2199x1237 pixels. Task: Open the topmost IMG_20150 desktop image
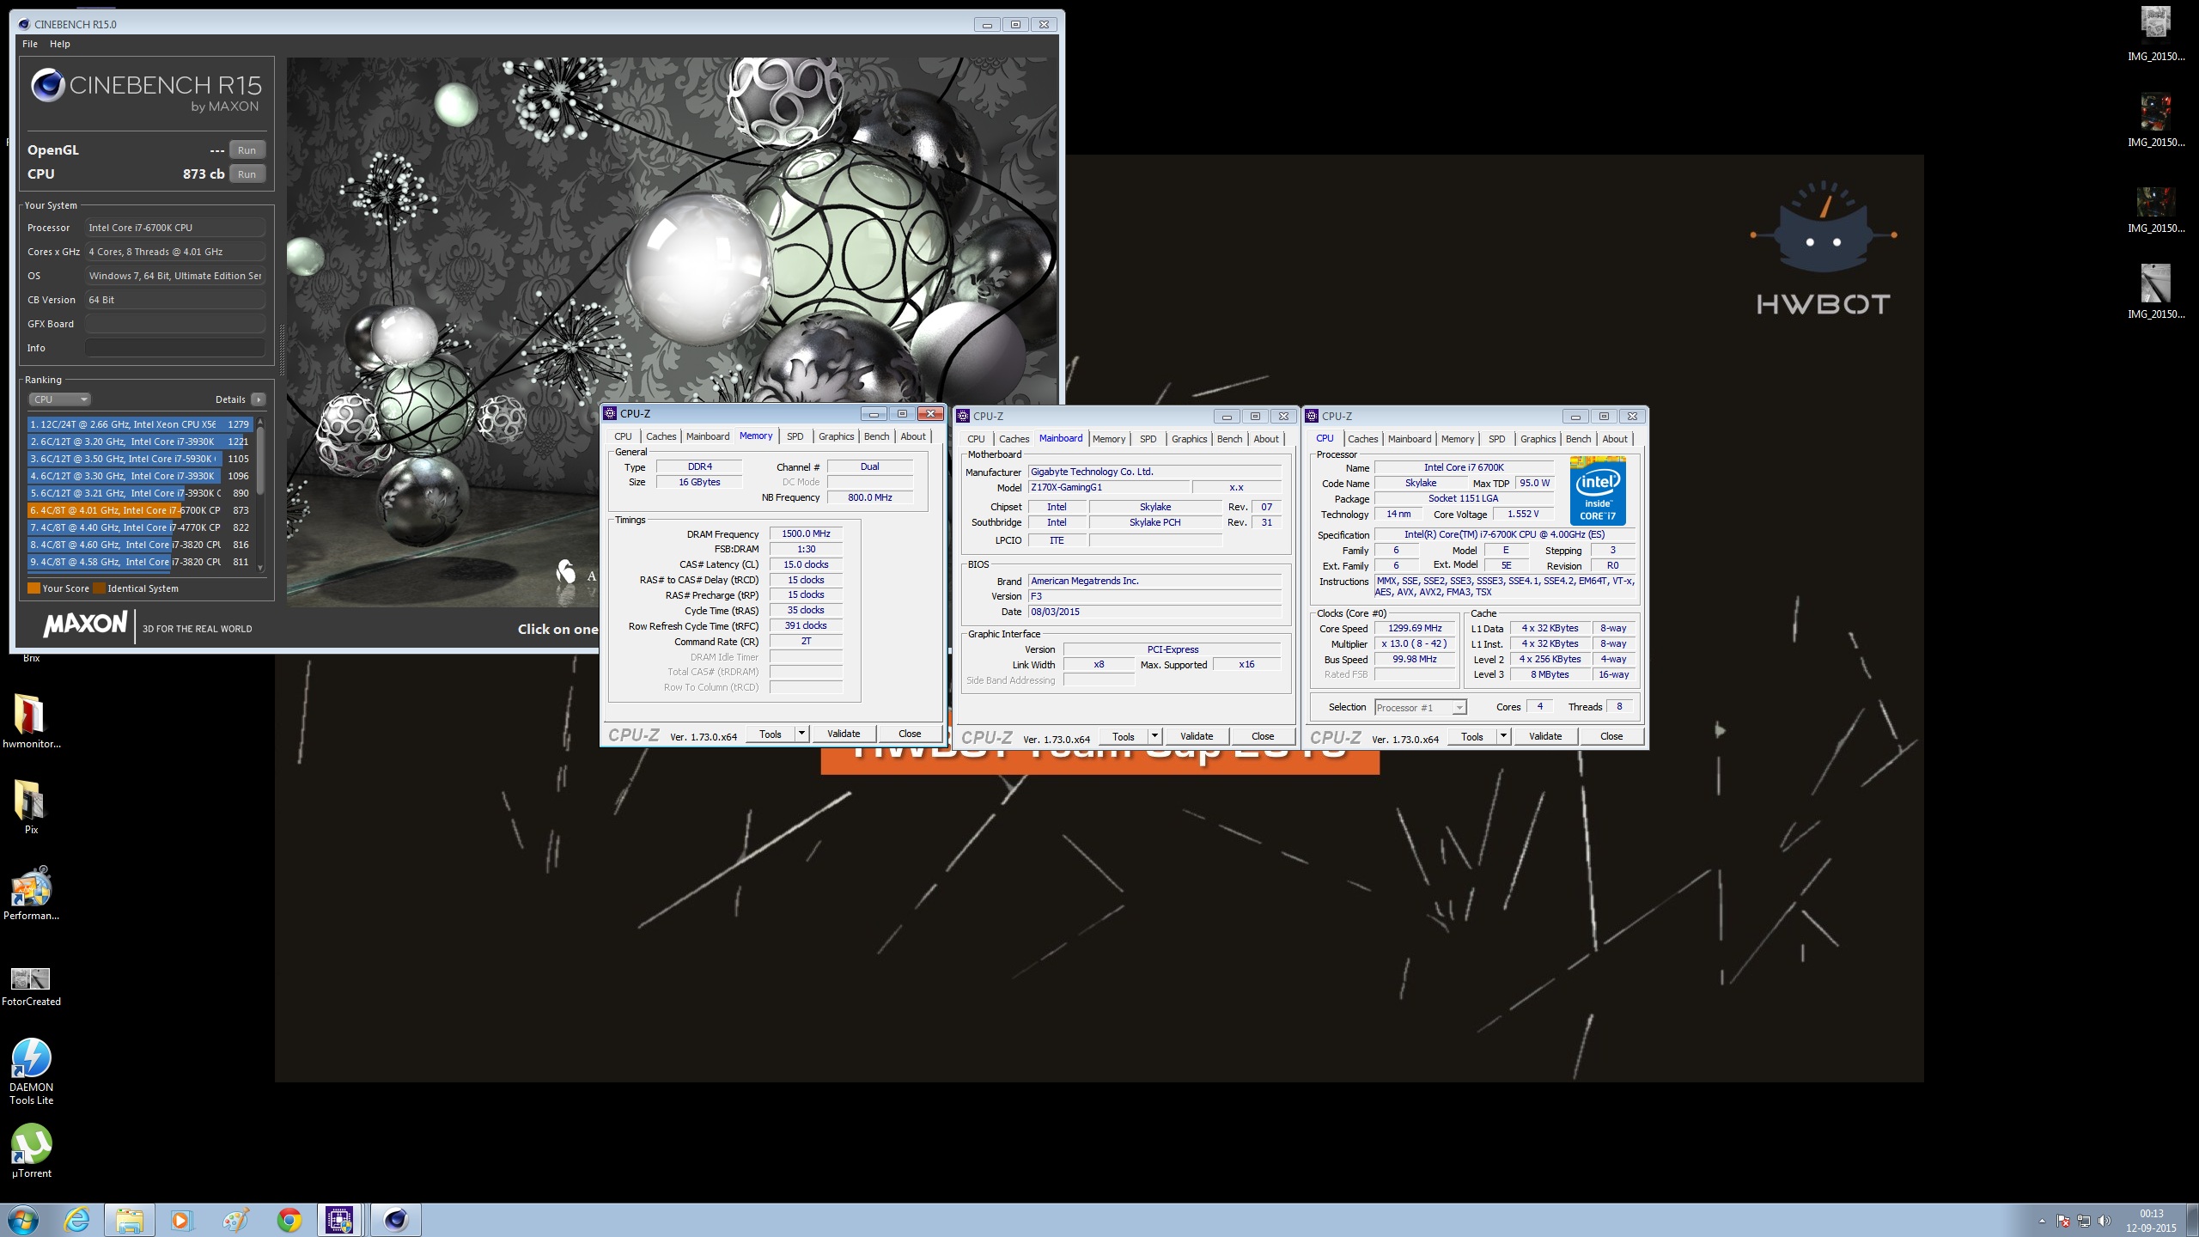[2155, 34]
